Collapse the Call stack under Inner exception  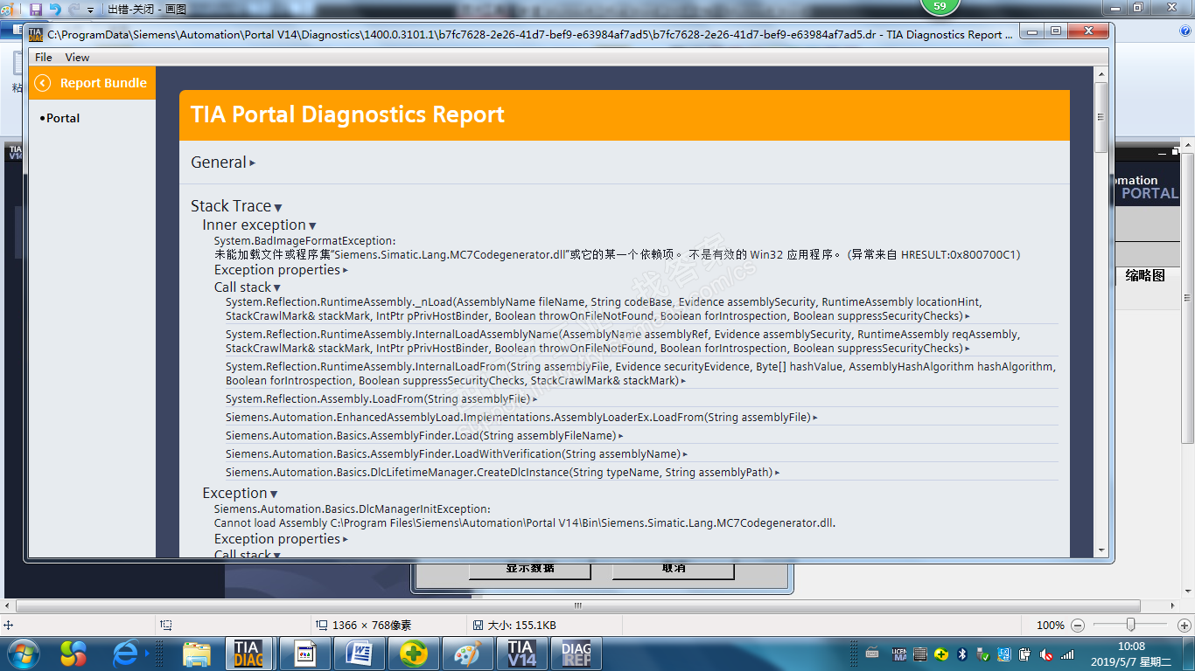point(276,287)
